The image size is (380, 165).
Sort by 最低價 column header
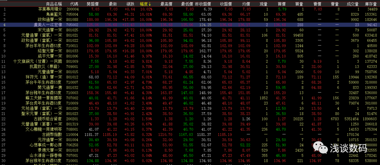click(x=187, y=4)
